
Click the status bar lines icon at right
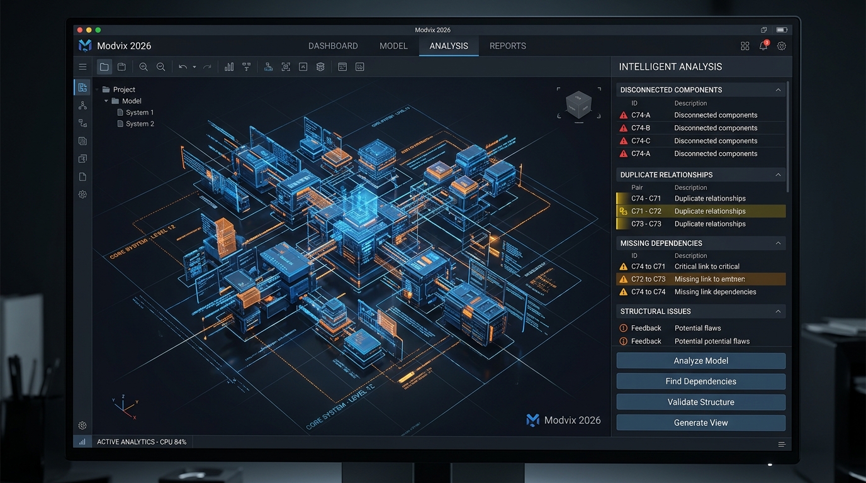[x=782, y=444]
